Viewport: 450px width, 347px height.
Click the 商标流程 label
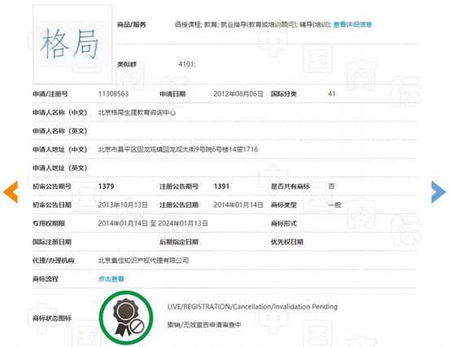coord(46,279)
